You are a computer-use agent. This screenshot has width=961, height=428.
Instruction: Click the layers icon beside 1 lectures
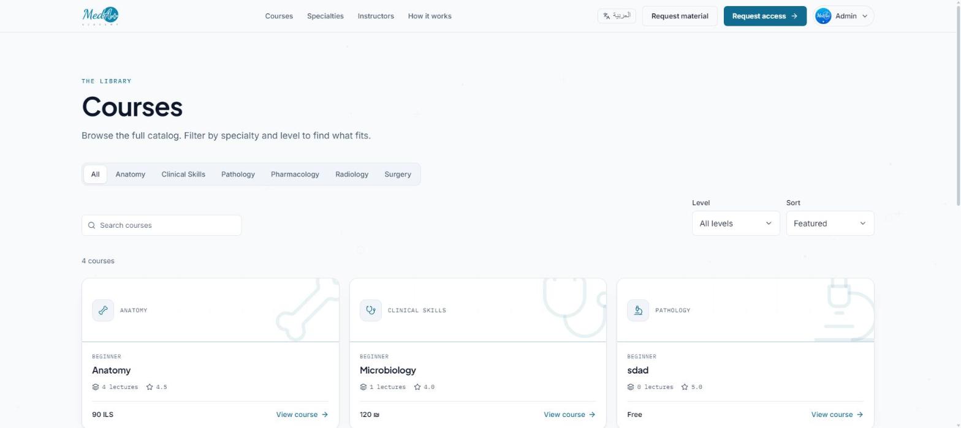pos(363,387)
